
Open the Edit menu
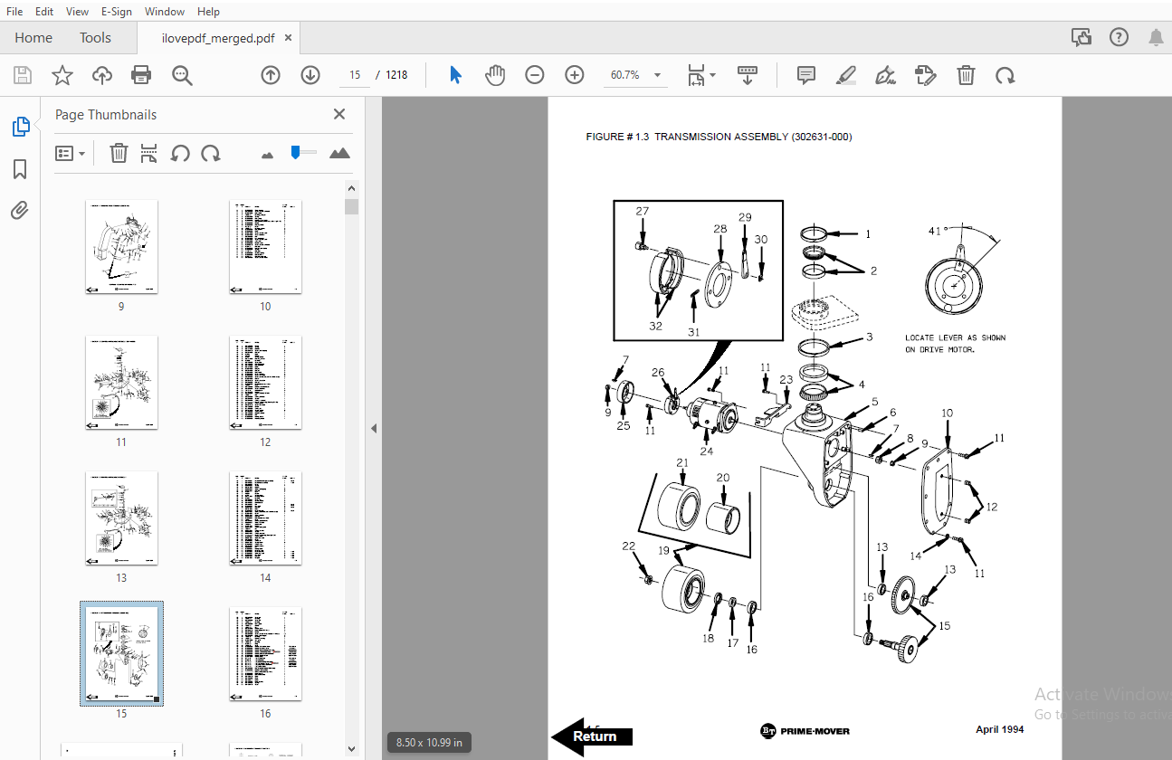(x=44, y=11)
